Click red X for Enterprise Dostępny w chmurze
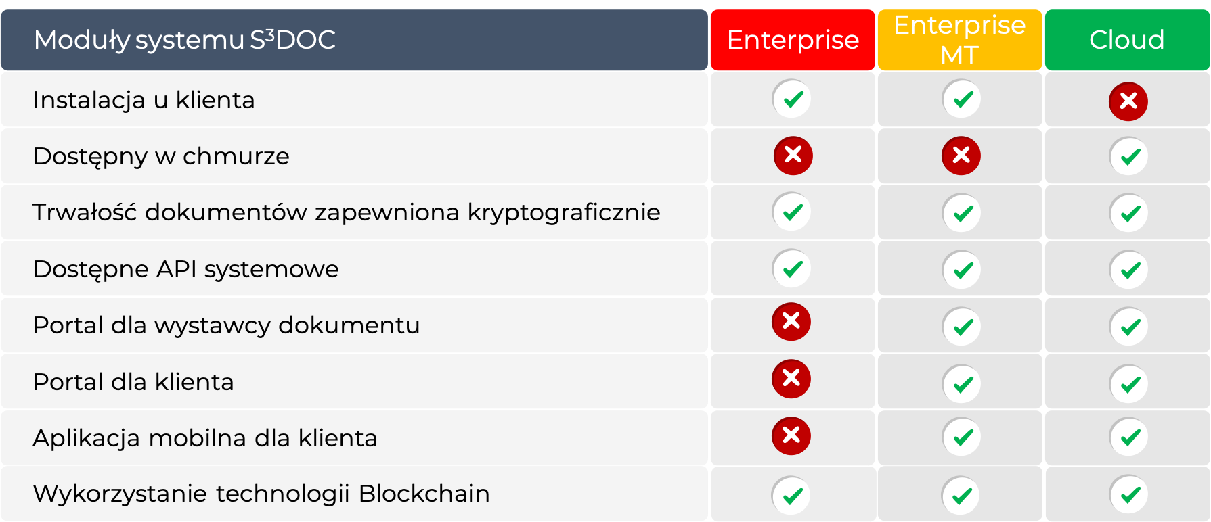The height and width of the screenshot is (522, 1211). click(x=793, y=156)
